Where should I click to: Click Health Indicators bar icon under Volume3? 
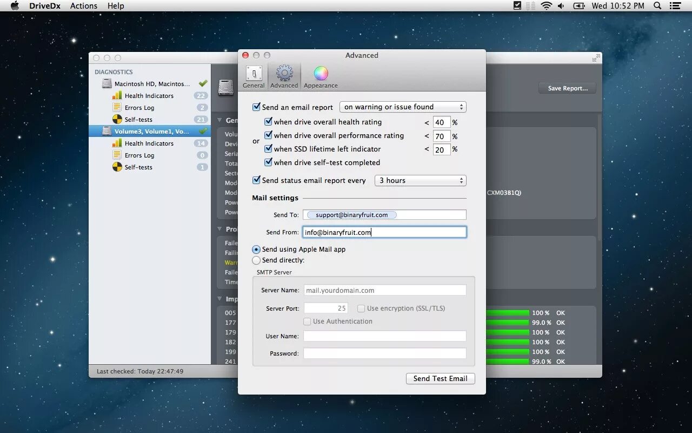117,143
